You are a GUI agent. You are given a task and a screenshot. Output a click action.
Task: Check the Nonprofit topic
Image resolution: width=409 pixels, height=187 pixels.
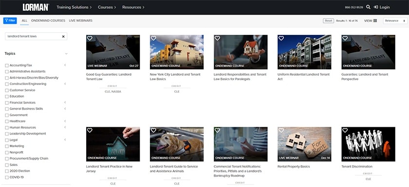[7, 153]
